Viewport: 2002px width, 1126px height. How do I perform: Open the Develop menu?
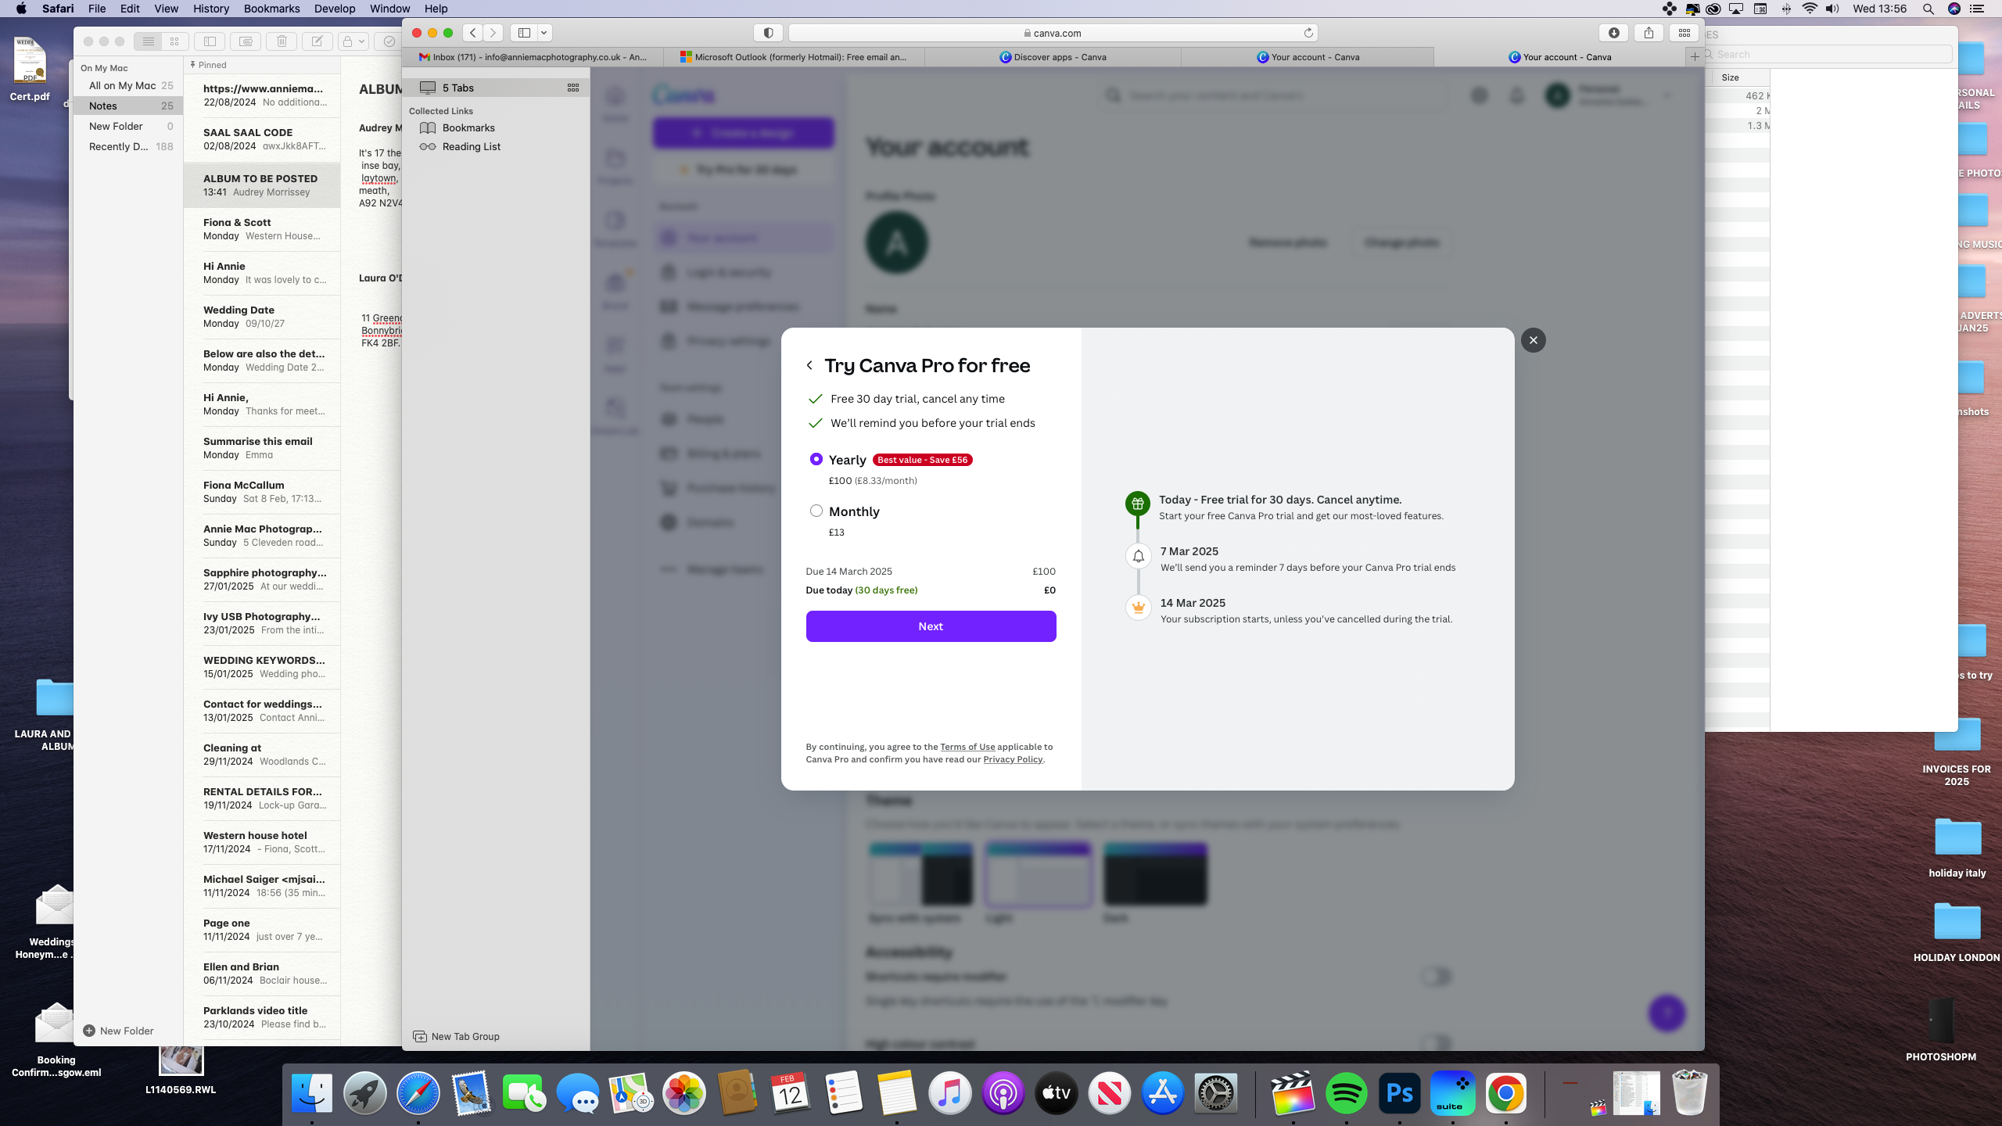pos(334,9)
